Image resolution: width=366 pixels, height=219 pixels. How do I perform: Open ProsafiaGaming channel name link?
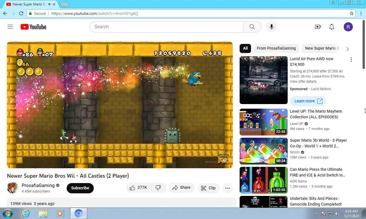(38, 185)
